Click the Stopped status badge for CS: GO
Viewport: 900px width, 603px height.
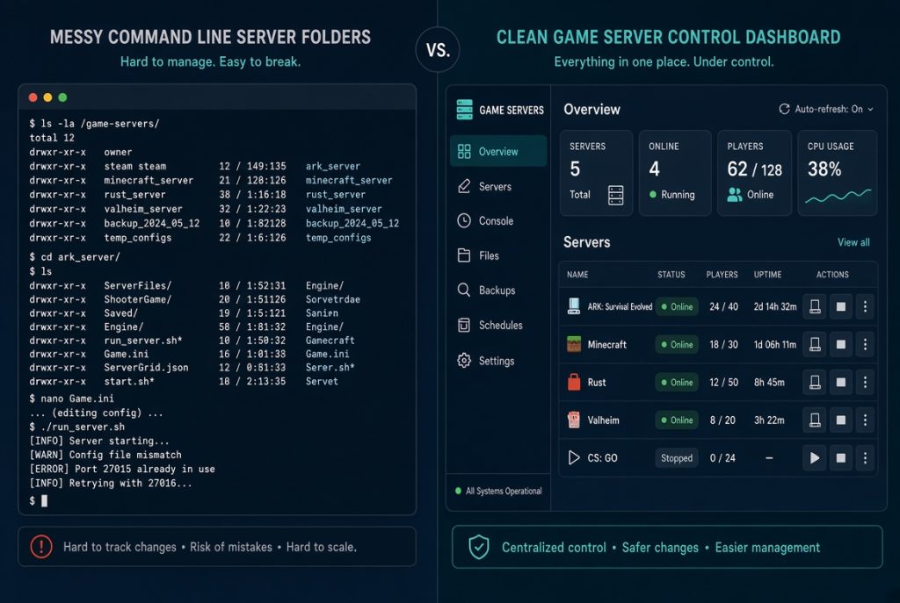click(676, 458)
